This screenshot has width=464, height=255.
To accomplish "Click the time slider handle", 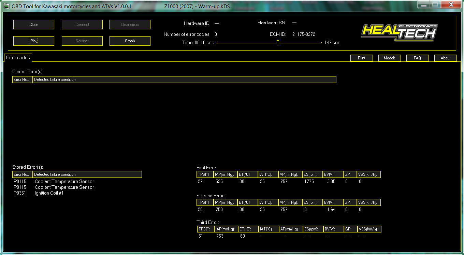I will coord(278,43).
